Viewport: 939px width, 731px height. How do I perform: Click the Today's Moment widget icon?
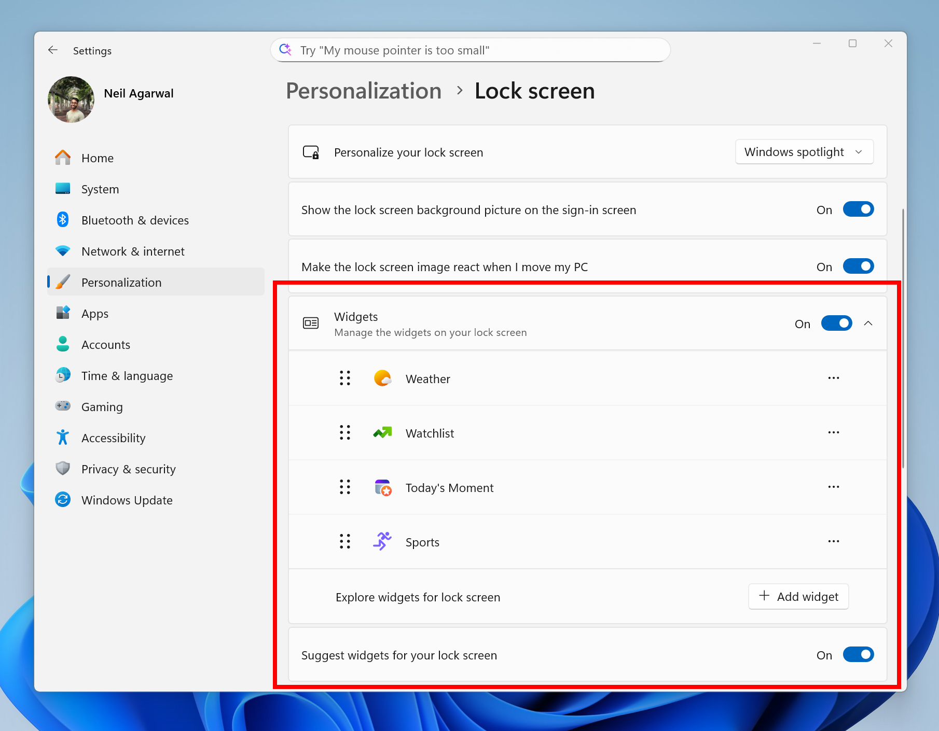pyautogui.click(x=382, y=487)
